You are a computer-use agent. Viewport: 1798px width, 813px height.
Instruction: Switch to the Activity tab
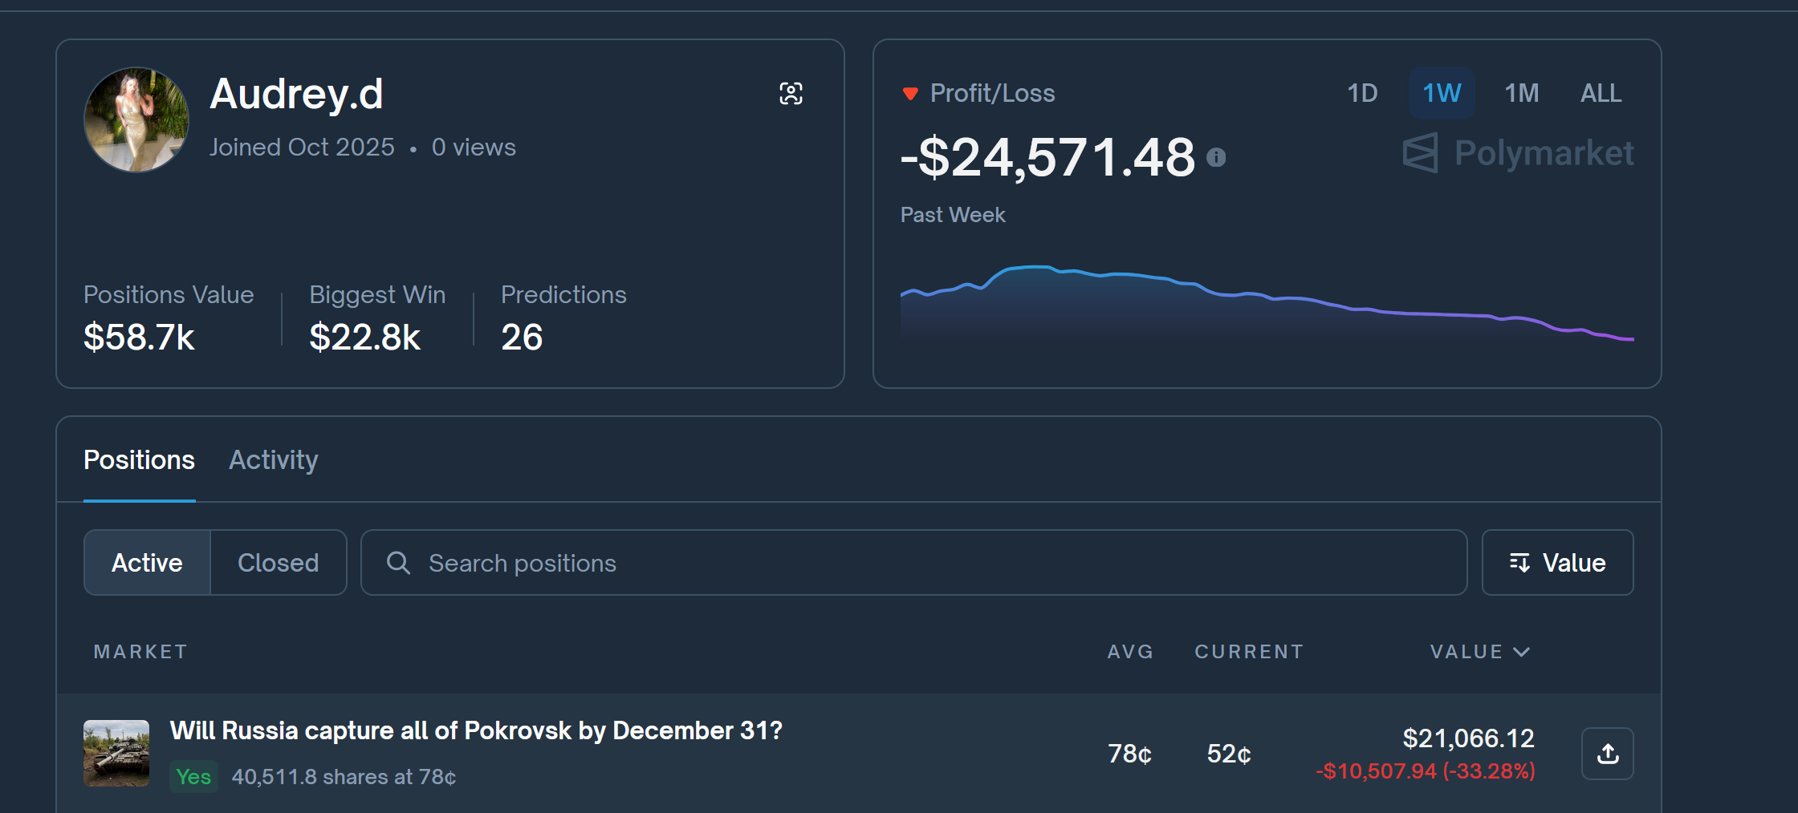pos(274,460)
